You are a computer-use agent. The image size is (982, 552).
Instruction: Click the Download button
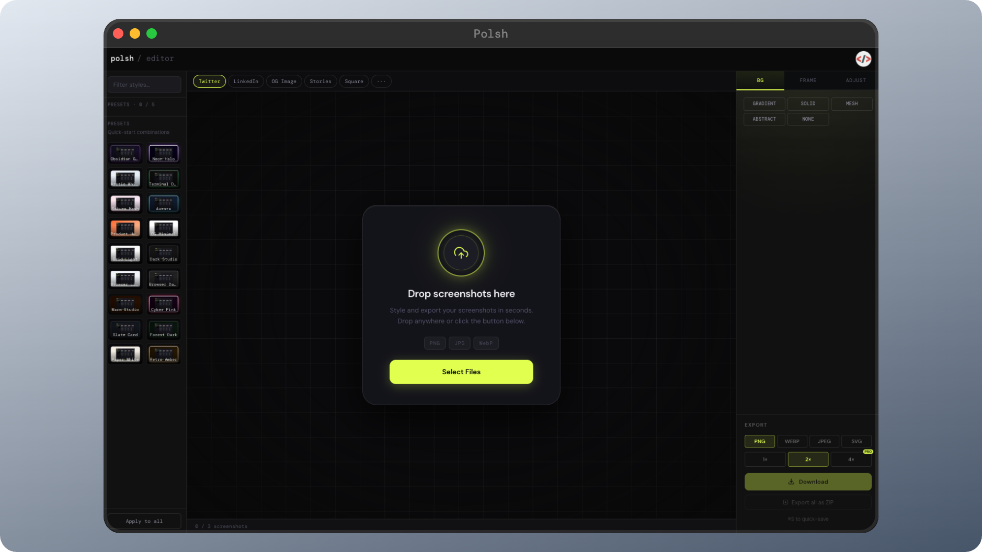(x=808, y=482)
